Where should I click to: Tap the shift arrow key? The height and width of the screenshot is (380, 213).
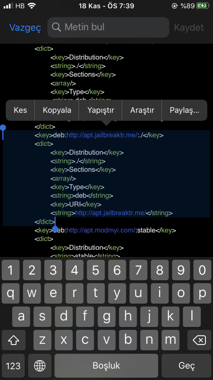click(x=13, y=340)
